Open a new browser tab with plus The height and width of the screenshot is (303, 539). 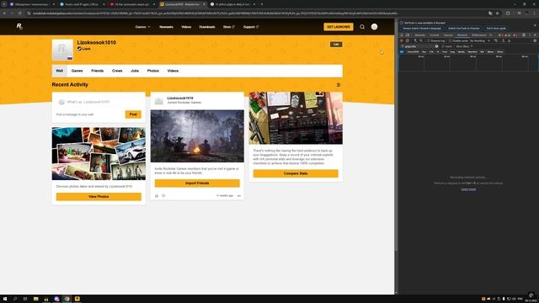[x=262, y=4]
